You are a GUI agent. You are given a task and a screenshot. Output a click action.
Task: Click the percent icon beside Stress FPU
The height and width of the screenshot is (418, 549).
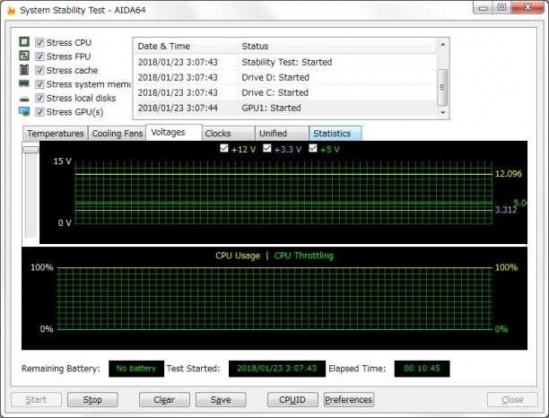tap(24, 56)
